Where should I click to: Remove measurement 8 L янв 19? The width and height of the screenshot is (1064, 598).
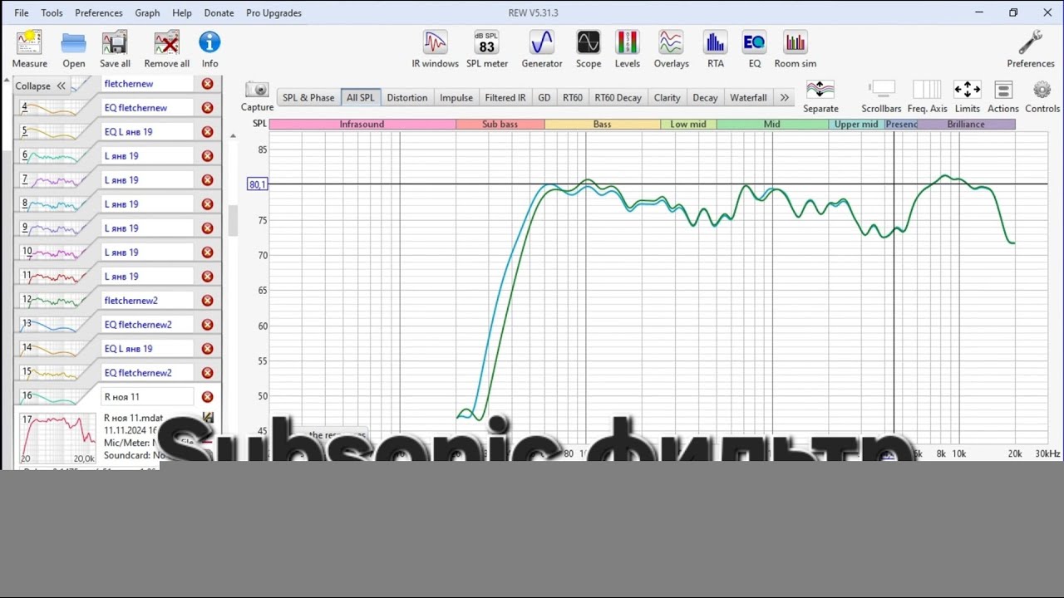point(208,204)
